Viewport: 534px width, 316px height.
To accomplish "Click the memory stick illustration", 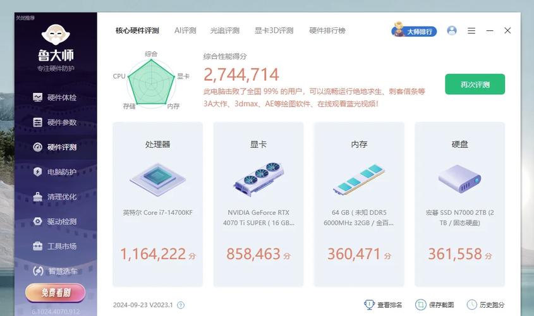I will 359,179.
